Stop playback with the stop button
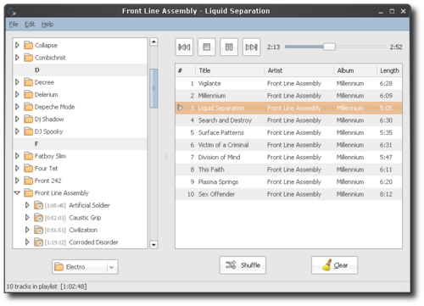The width and height of the screenshot is (424, 306). (207, 47)
